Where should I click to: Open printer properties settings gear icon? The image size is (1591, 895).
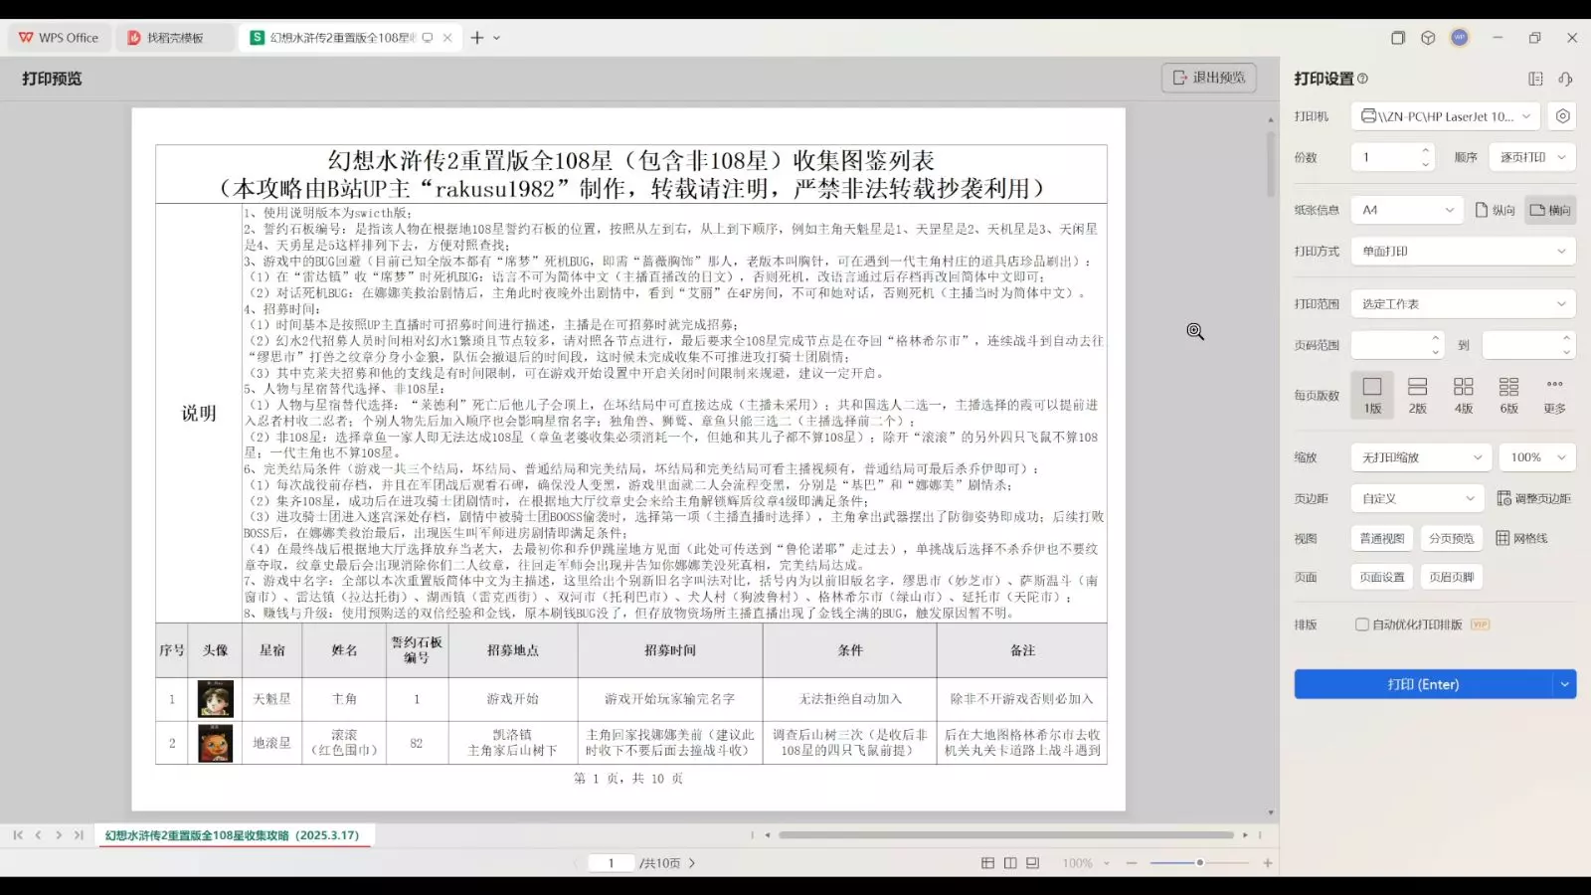tap(1563, 116)
